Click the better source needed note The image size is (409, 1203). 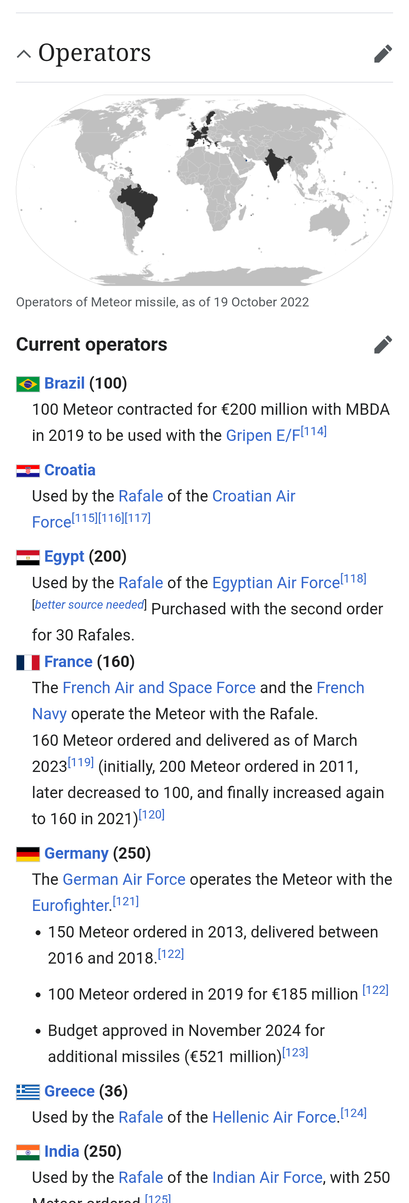[x=90, y=605]
